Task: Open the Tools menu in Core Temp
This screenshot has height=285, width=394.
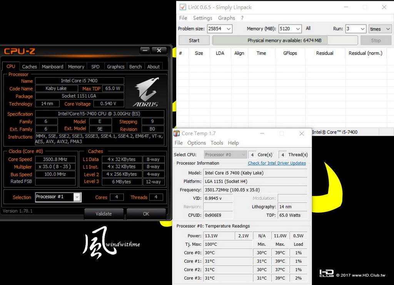Action: click(x=217, y=143)
